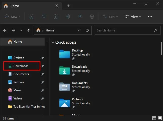Switch to large icons view in status bar
The height and width of the screenshot is (121, 163).
tap(160, 118)
